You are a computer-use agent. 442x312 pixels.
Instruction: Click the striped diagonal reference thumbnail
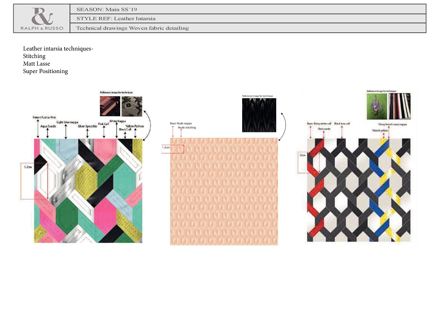coord(110,106)
